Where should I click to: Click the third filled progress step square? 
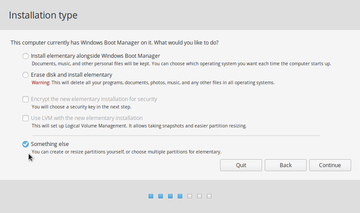[170, 196]
